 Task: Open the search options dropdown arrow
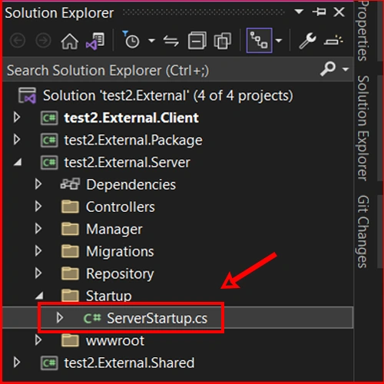click(346, 69)
